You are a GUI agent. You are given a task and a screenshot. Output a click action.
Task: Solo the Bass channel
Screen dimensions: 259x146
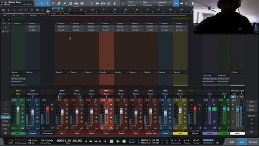coord(170,109)
